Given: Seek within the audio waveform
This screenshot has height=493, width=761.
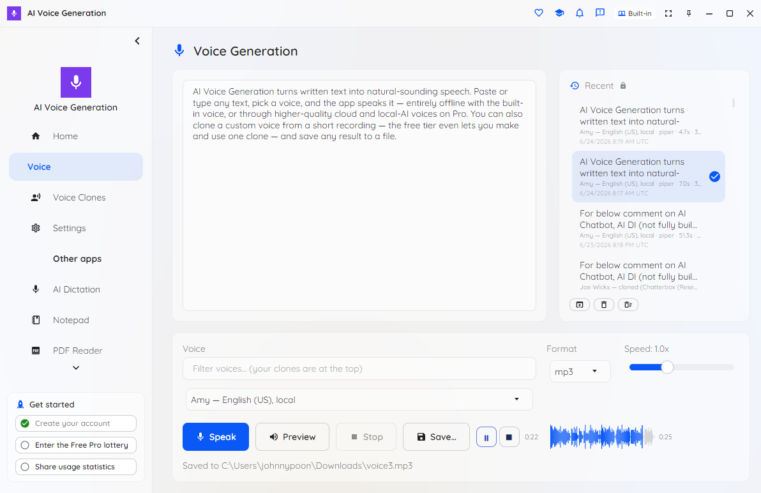Looking at the screenshot, I should click(x=602, y=437).
